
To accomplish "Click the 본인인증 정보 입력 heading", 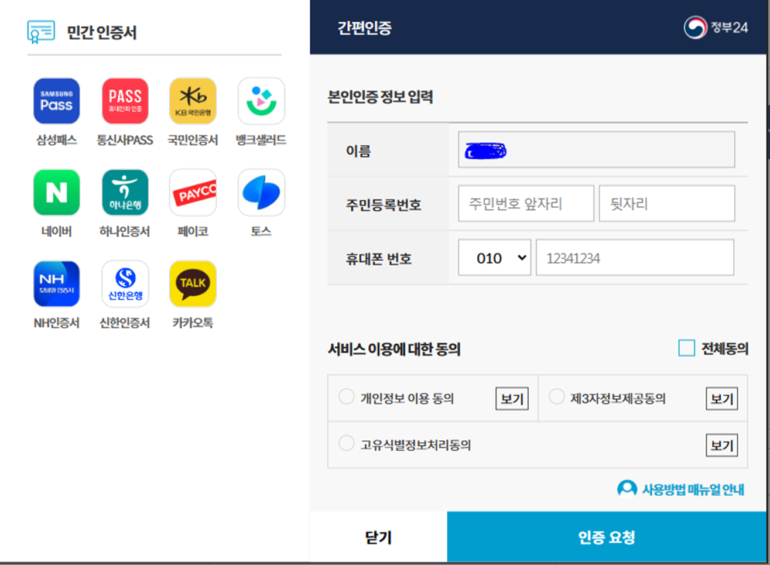I will coord(381,97).
